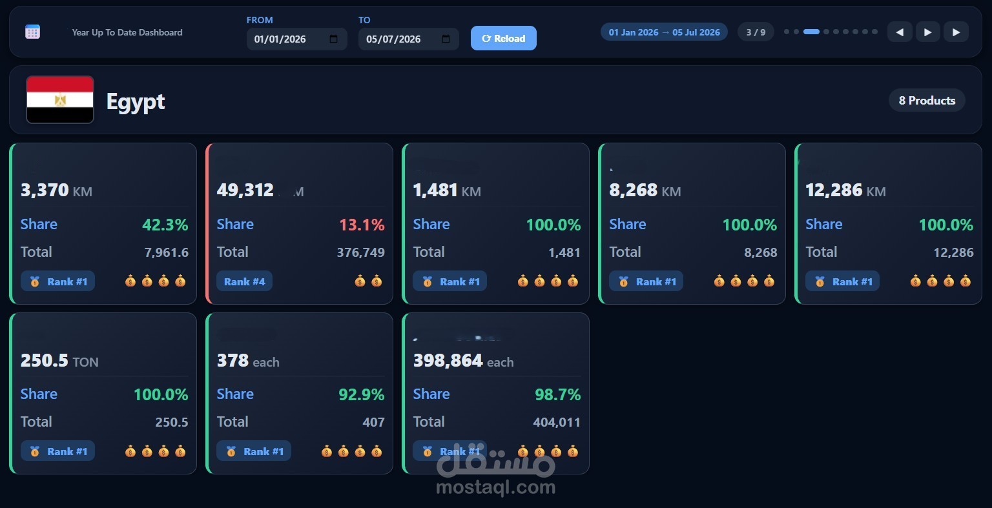Click the Egypt flag image
Screen dimensions: 992x508
click(x=60, y=99)
